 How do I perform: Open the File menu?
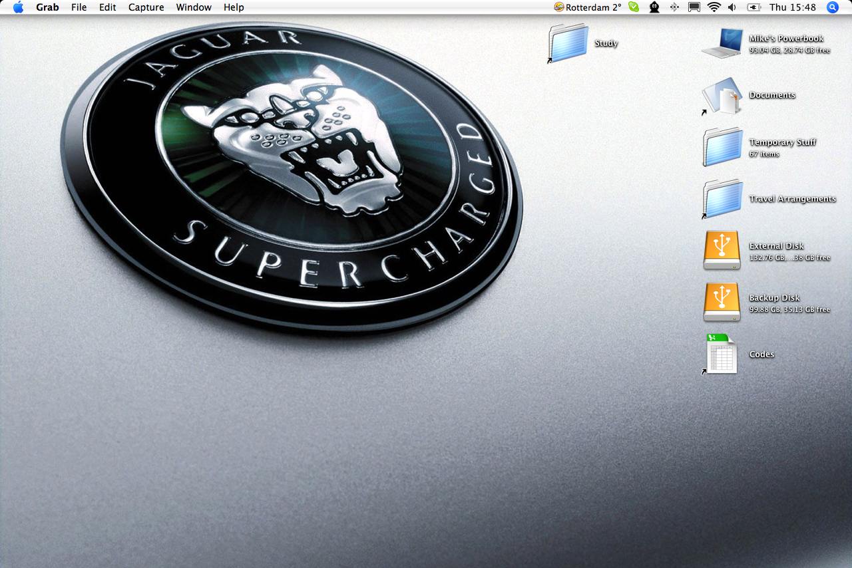point(79,7)
